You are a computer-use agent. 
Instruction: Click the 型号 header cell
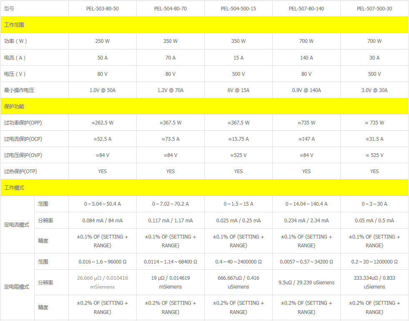[9, 8]
